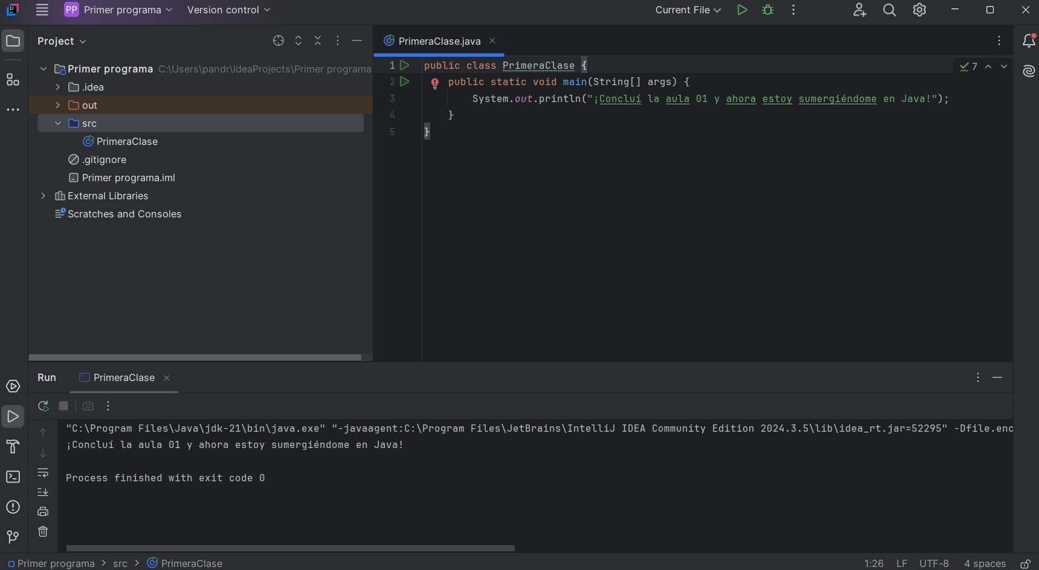
Task: Collapse the src folder
Action: 58,123
